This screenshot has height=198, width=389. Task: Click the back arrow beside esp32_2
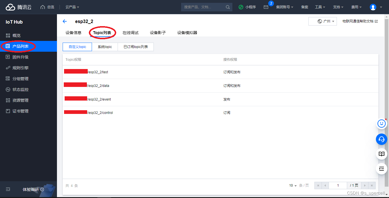65,21
